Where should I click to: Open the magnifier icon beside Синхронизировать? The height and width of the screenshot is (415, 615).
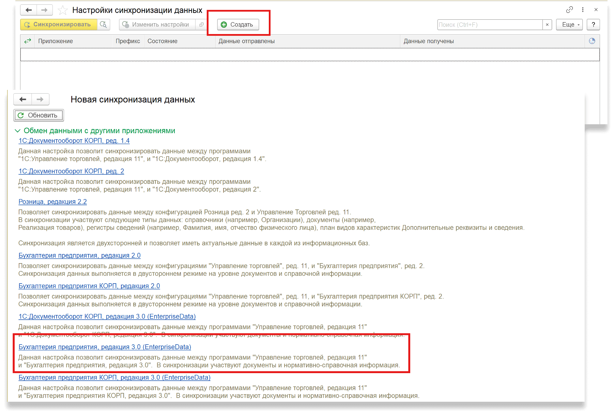coord(104,25)
